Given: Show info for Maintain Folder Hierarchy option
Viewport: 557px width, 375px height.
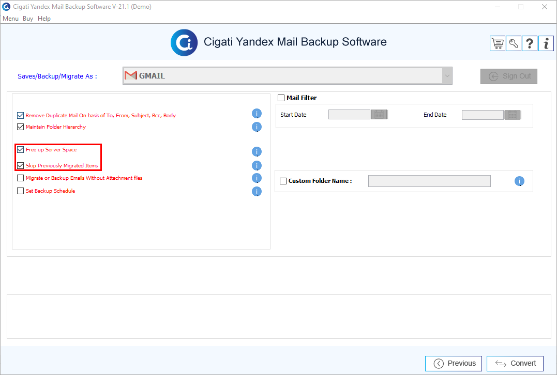Looking at the screenshot, I should tap(257, 127).
